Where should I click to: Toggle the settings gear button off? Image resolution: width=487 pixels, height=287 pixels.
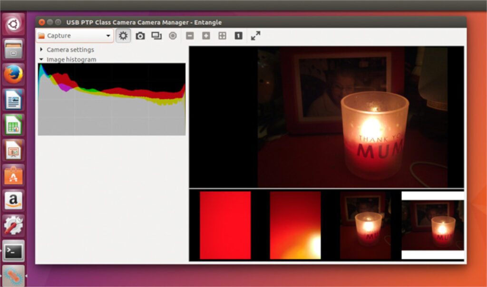click(x=123, y=35)
